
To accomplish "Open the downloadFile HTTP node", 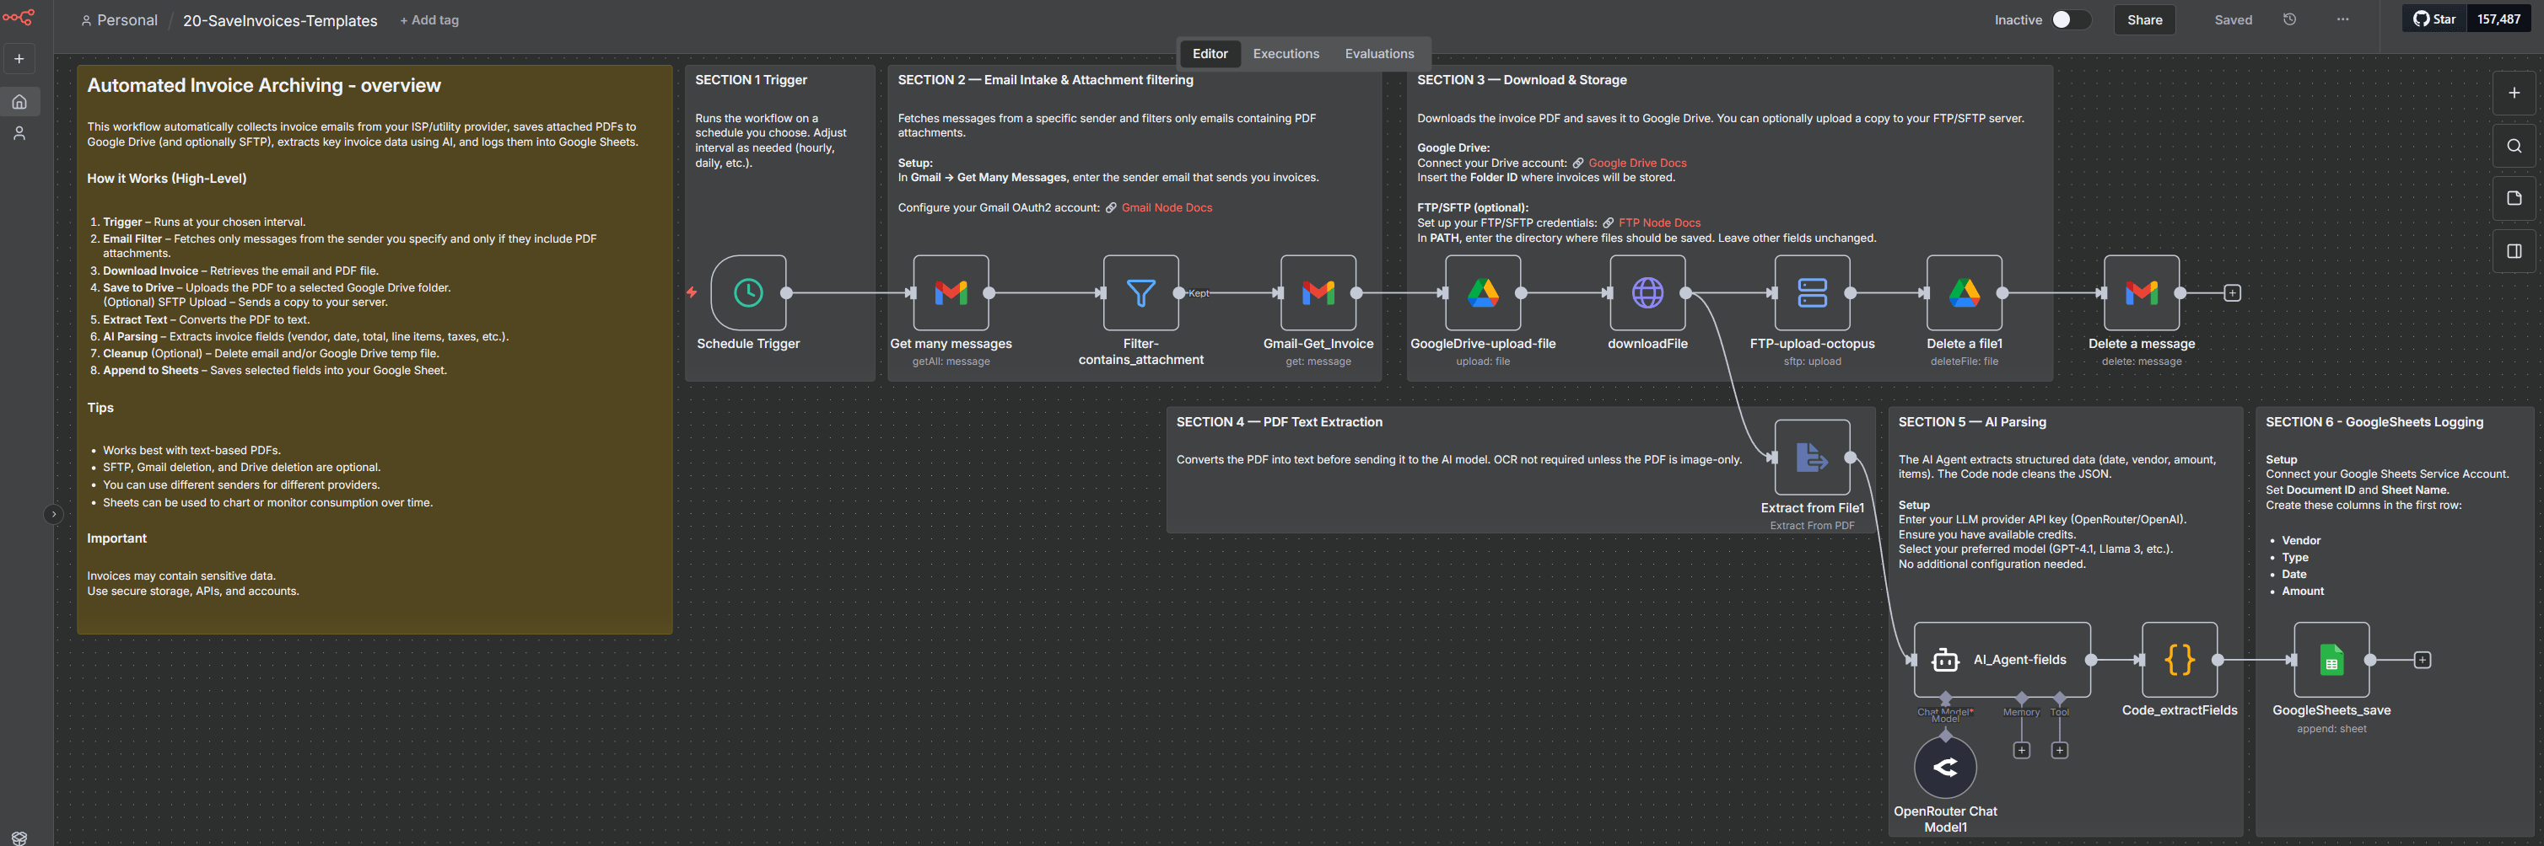I will point(1647,293).
